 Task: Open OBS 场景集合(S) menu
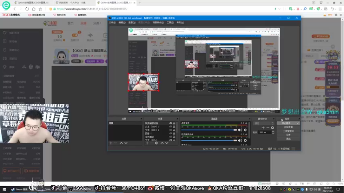coord(158,23)
